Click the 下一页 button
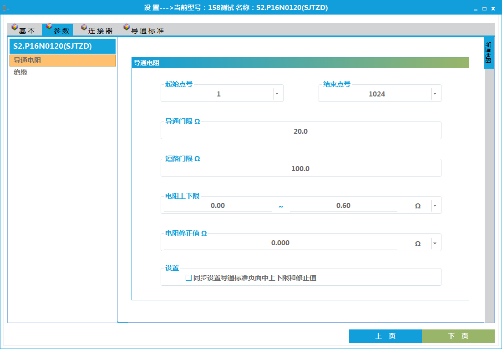 click(457, 336)
